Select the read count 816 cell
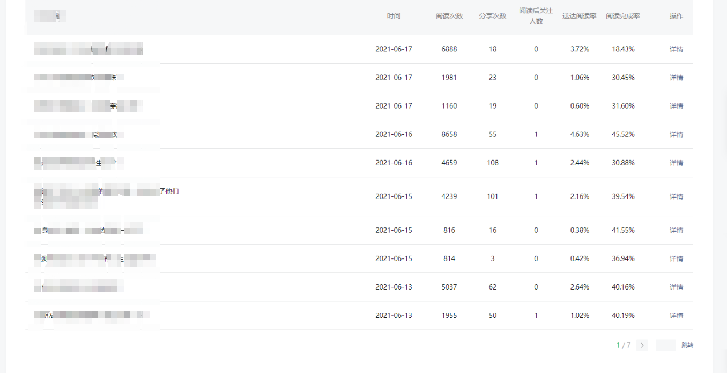The height and width of the screenshot is (373, 727). (x=449, y=230)
